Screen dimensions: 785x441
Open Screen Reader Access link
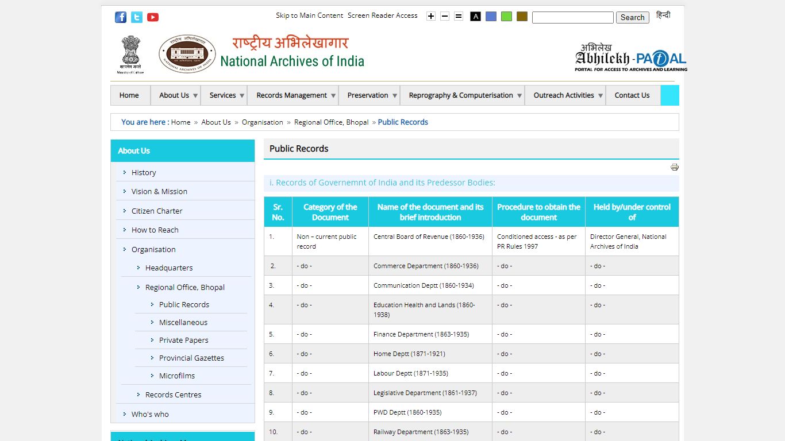point(383,16)
